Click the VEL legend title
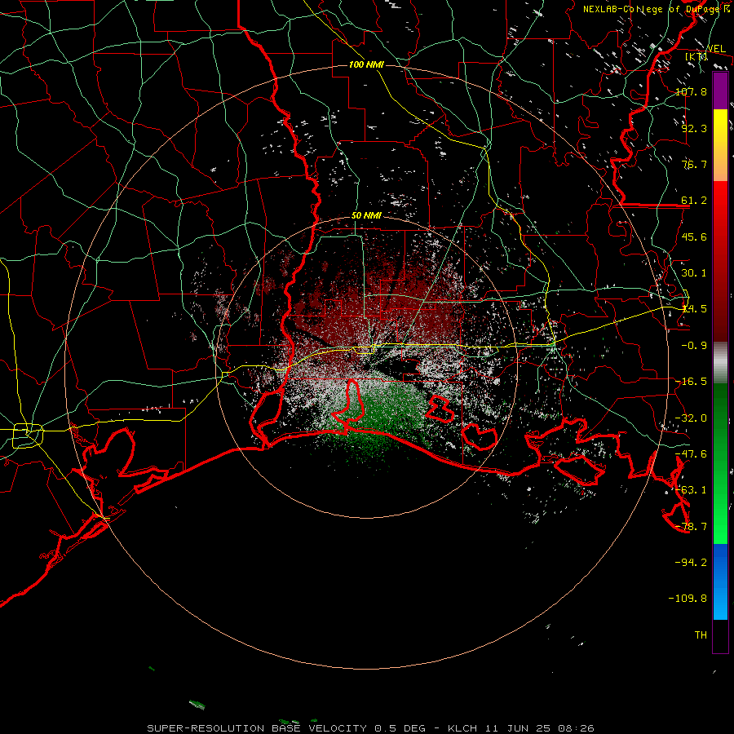The image size is (734, 734). [716, 49]
